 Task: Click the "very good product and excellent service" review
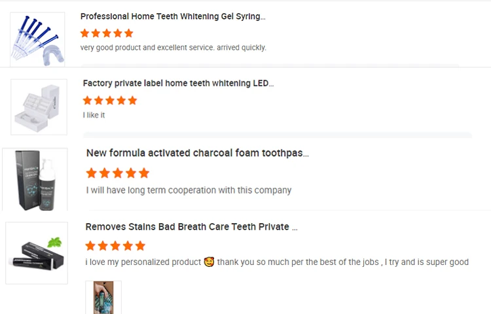tap(173, 48)
